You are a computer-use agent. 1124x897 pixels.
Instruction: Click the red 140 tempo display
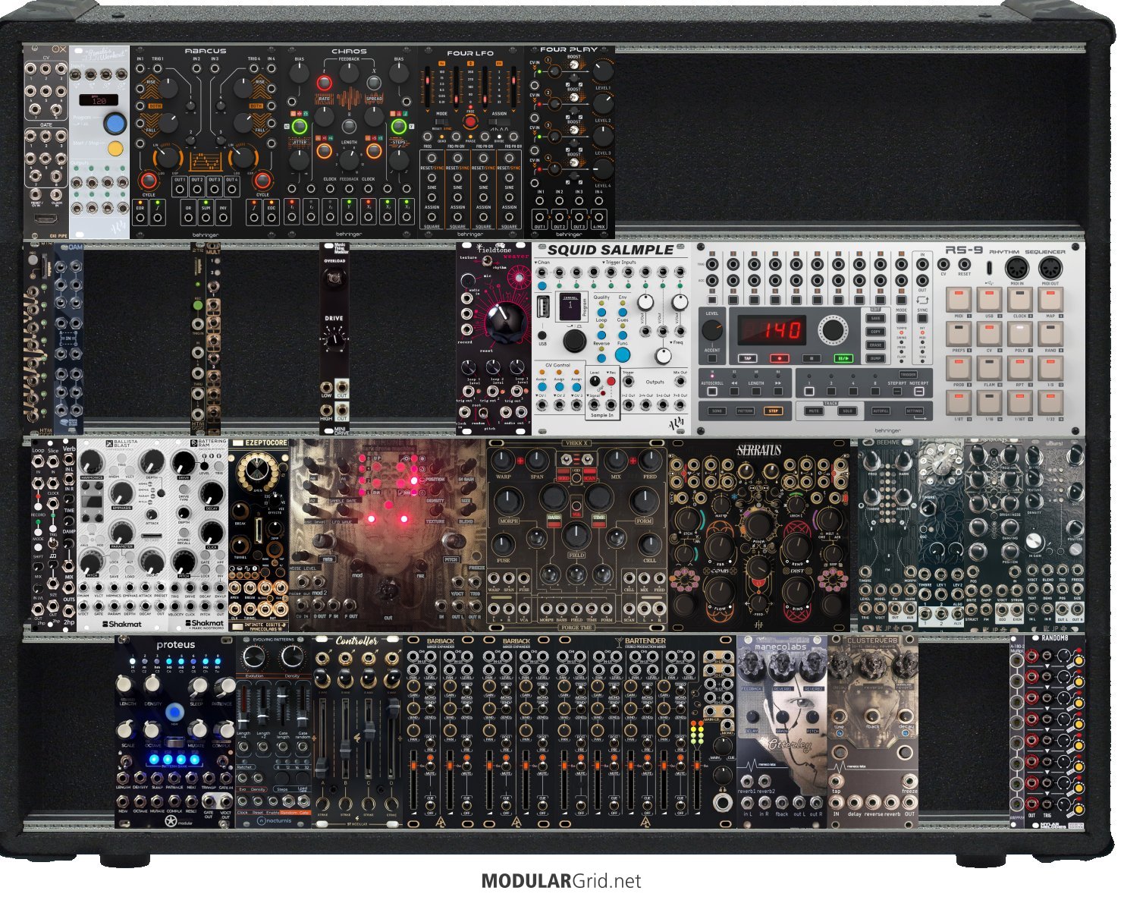(x=771, y=331)
